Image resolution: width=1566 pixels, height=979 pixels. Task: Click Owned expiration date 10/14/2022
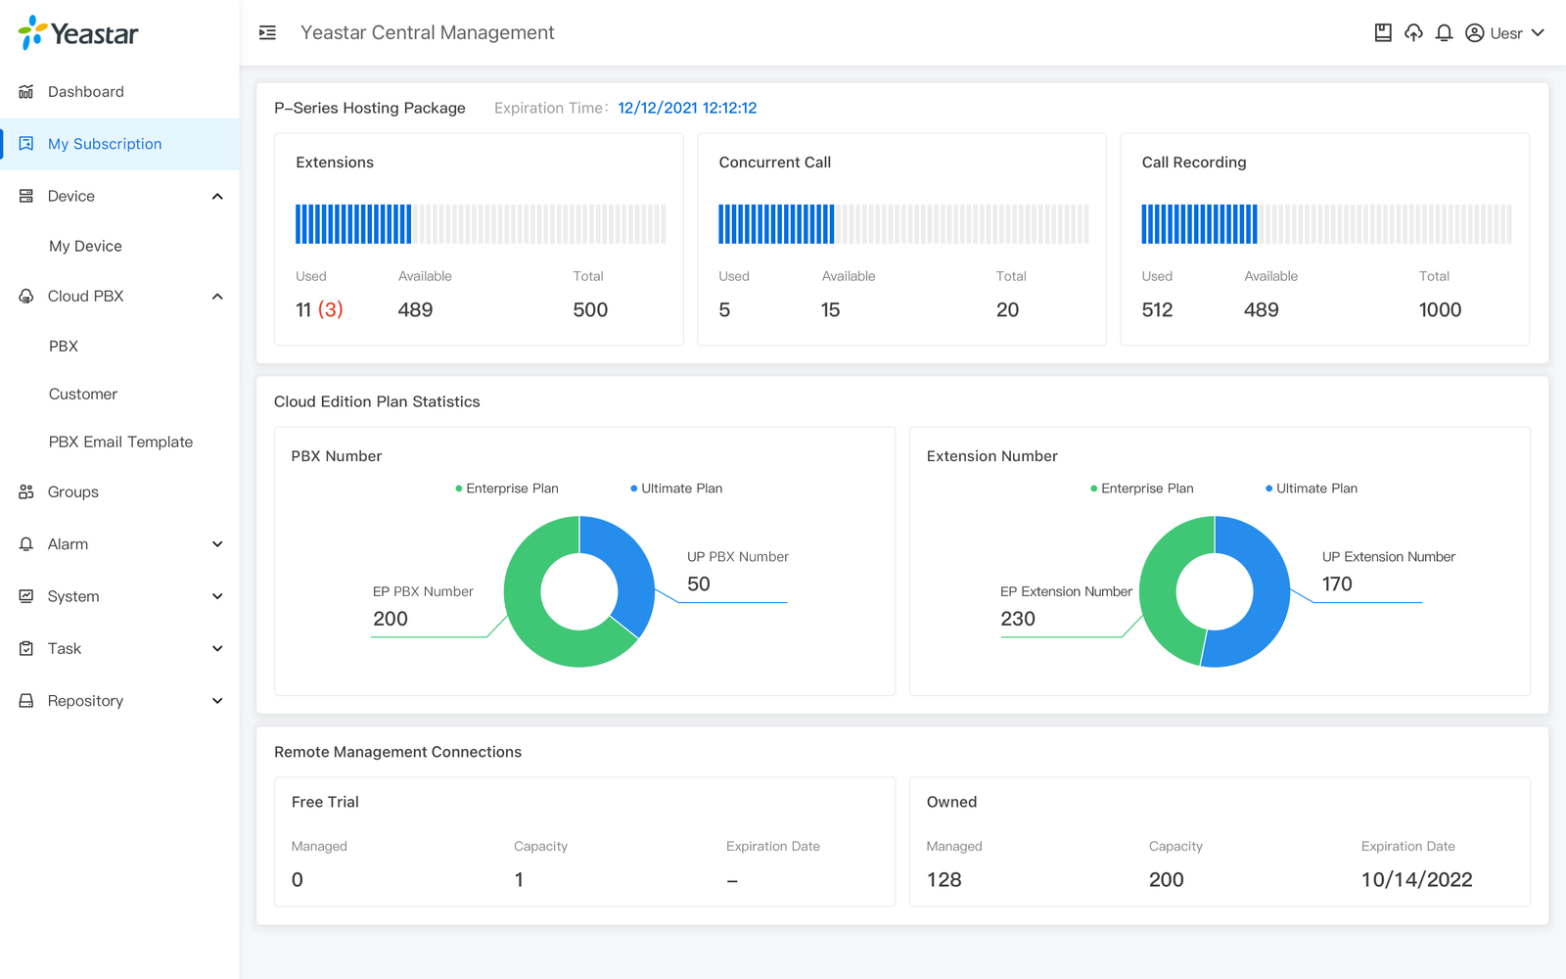1416,880
